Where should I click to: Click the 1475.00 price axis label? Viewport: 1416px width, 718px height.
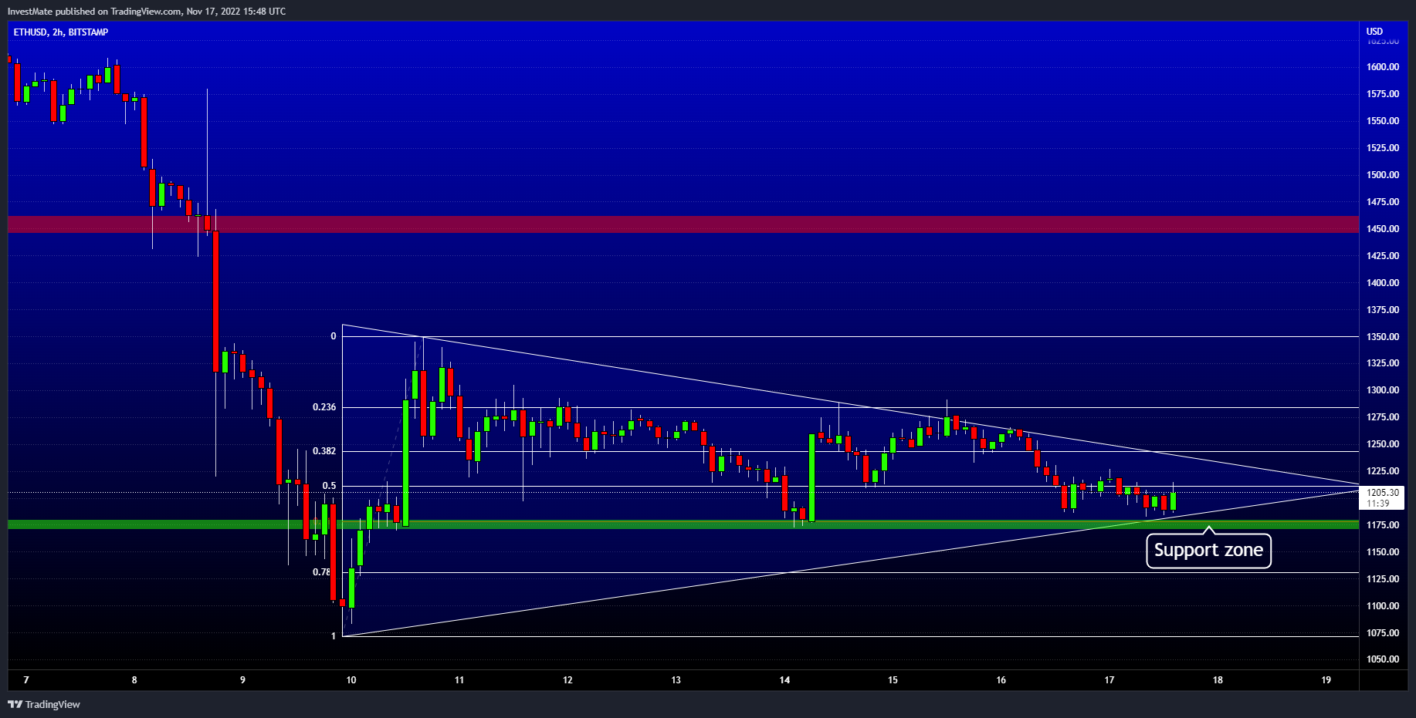(x=1382, y=202)
